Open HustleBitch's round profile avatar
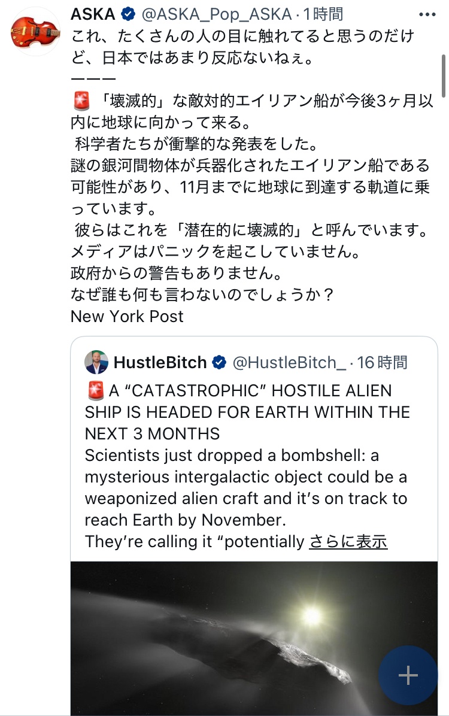 [96, 362]
